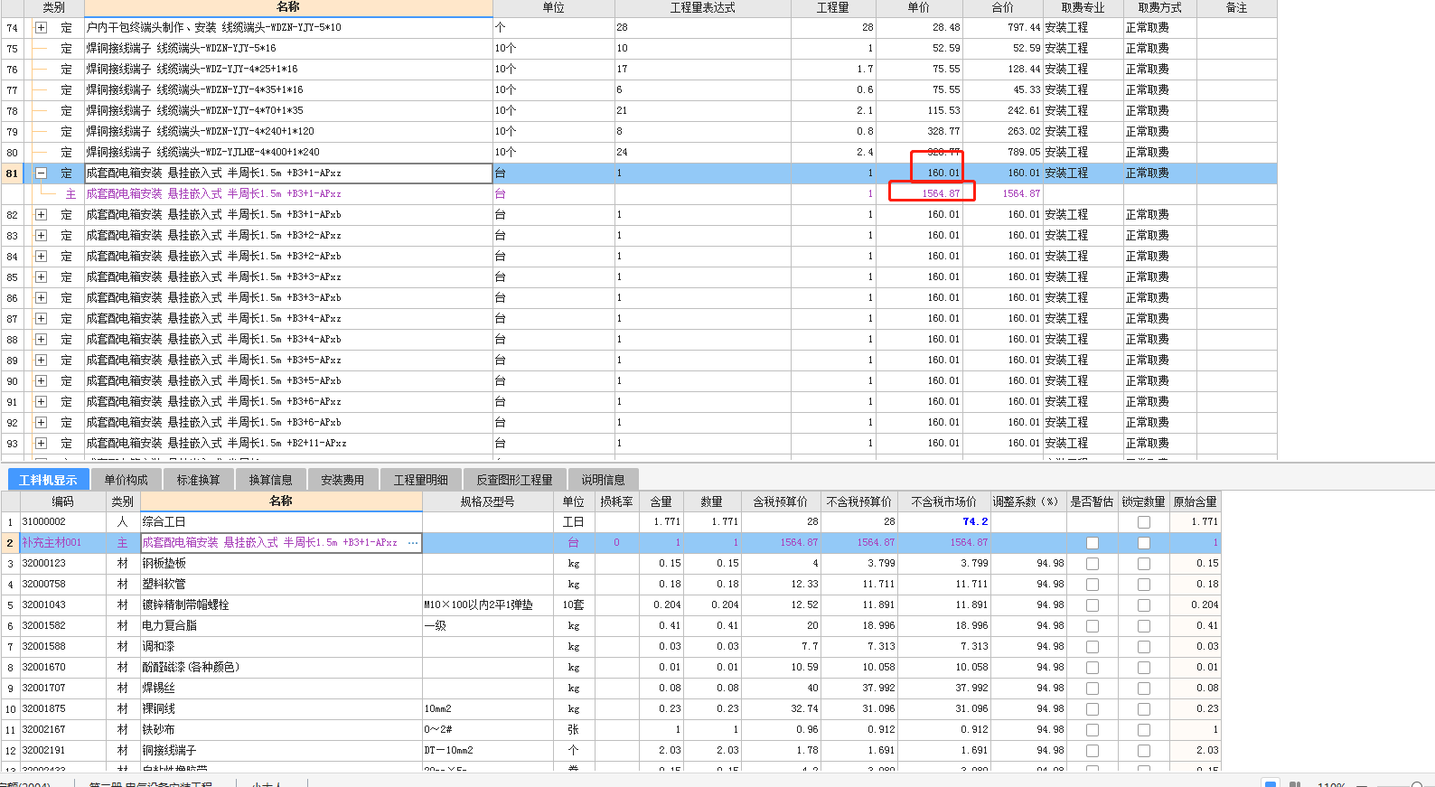Viewport: 1435px width, 787px height.
Task: Select spec cell DT-10mm2
Action: (487, 751)
